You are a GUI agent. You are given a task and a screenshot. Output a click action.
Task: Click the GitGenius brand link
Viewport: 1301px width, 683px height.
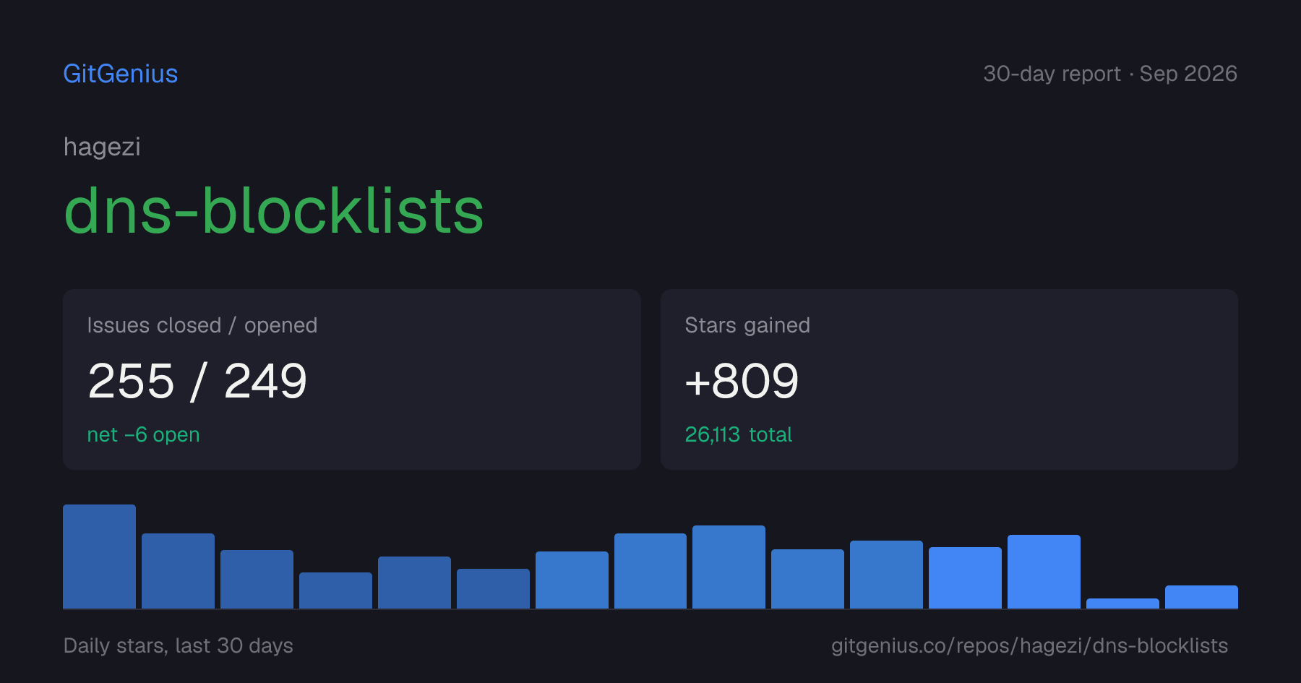121,74
